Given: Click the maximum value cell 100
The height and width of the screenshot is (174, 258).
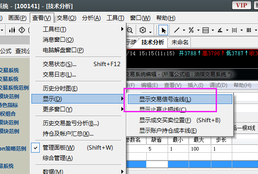Looking at the screenshot, I should [200, 149].
